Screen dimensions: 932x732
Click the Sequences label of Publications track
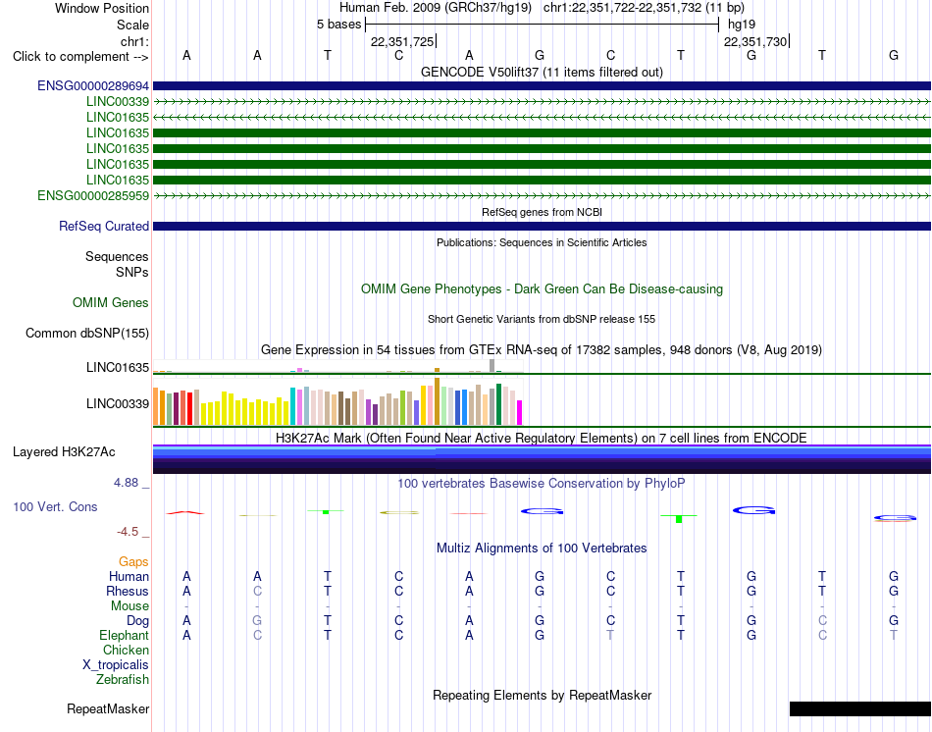click(117, 257)
